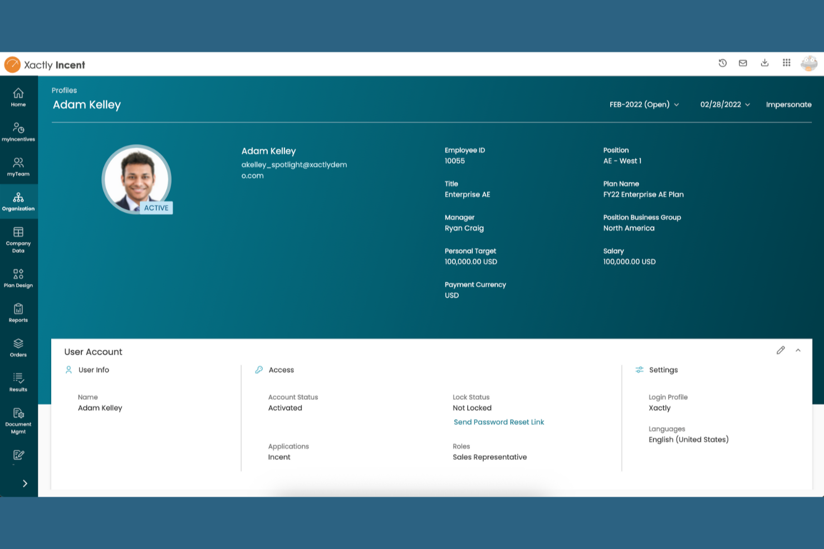Select Organization in the sidebar menu

pyautogui.click(x=18, y=202)
